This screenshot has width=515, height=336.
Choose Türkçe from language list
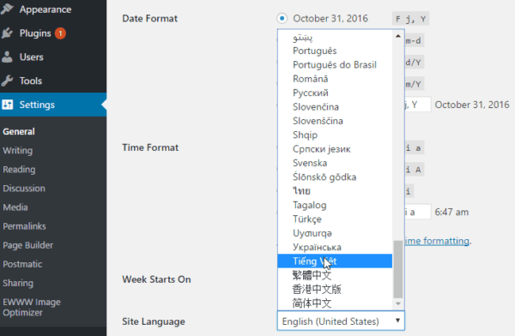(x=335, y=219)
